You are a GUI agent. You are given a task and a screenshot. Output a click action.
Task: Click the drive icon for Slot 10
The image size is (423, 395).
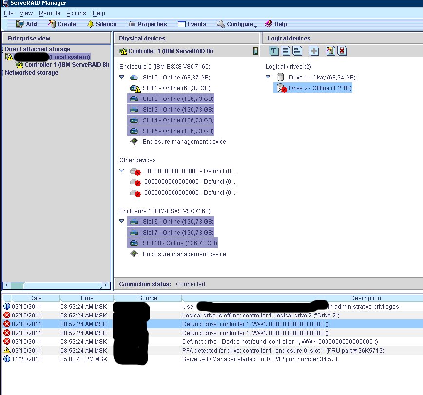(134, 243)
